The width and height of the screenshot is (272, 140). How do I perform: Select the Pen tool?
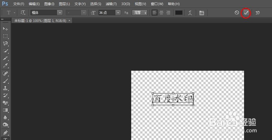(5, 133)
